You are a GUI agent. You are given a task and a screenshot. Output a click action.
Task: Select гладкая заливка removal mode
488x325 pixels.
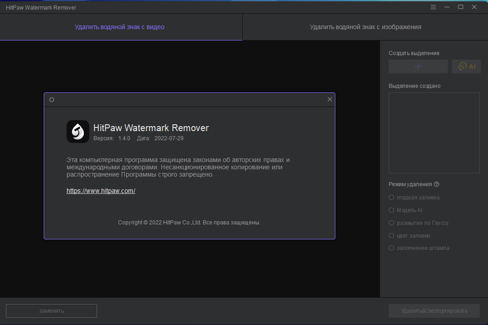point(414,198)
